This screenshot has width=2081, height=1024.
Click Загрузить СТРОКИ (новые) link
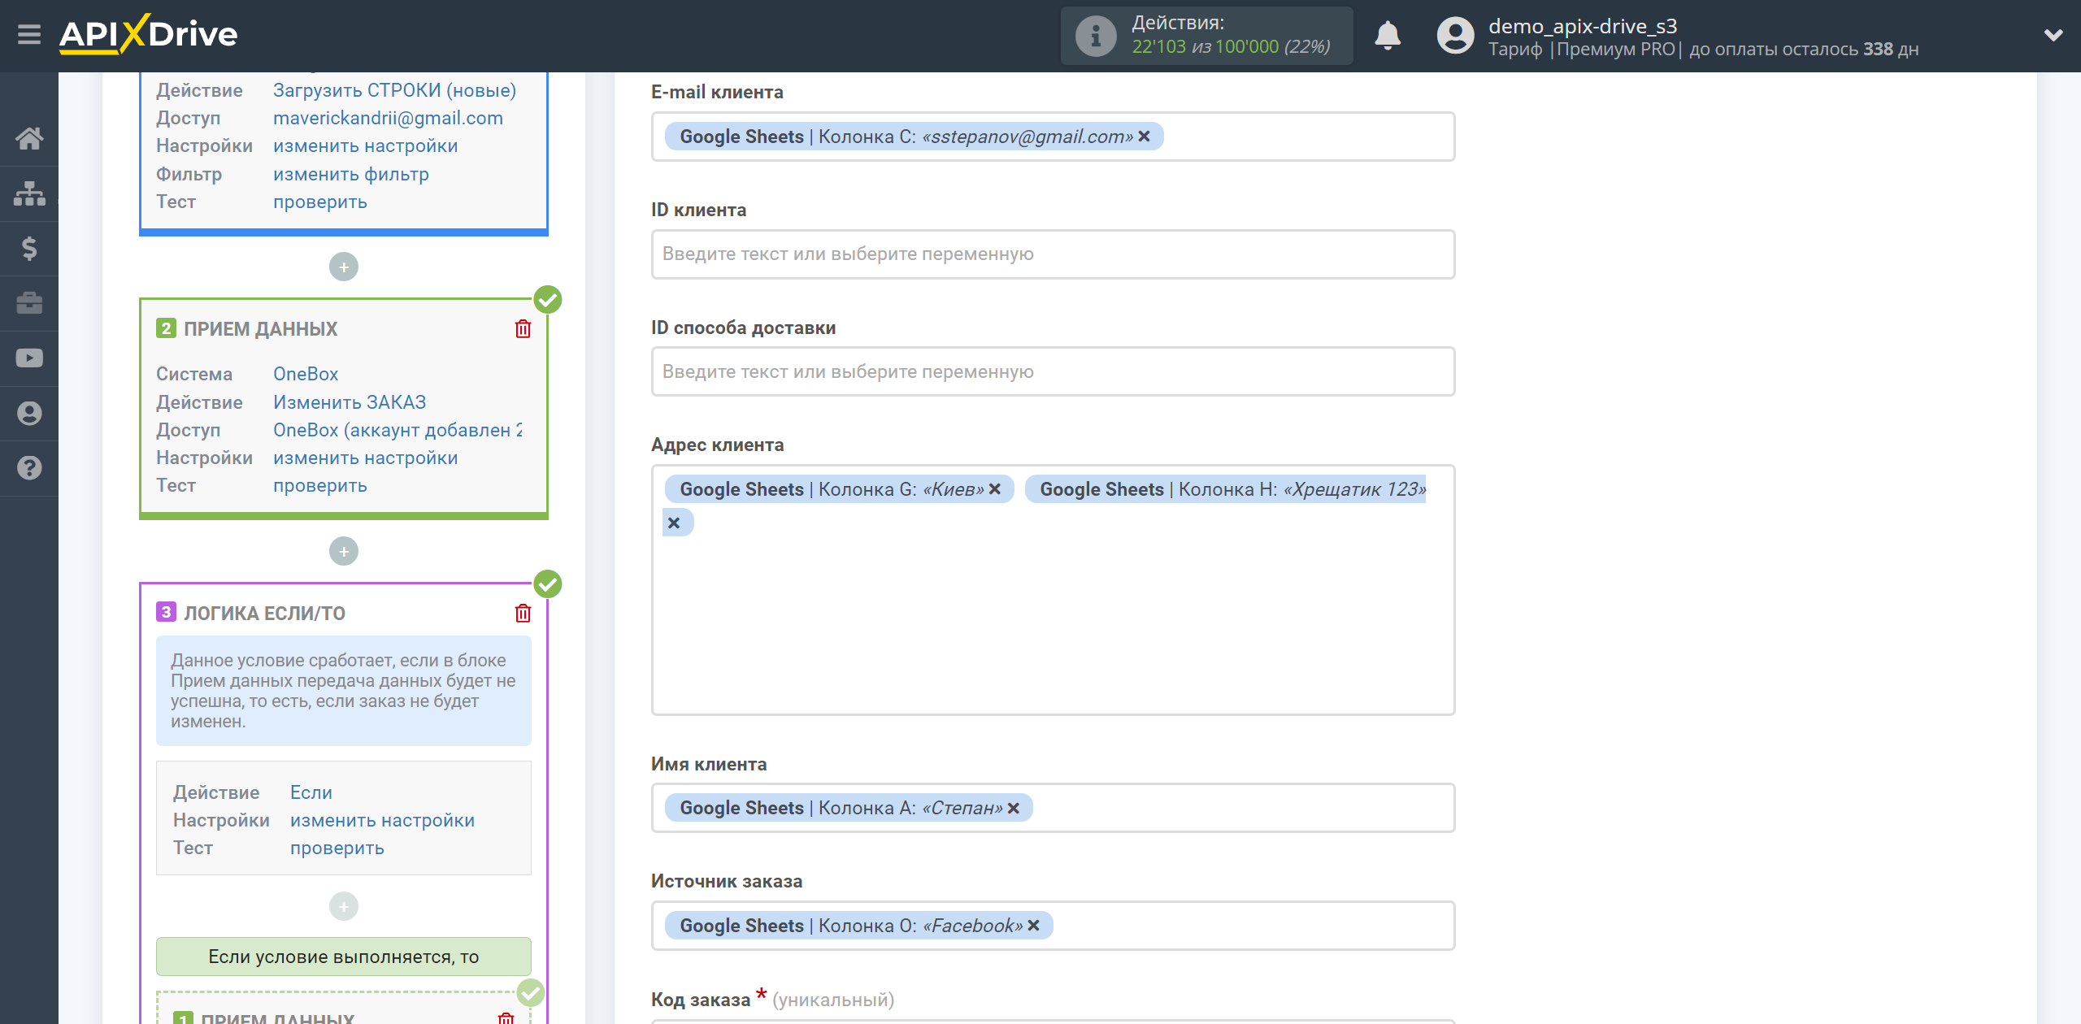tap(395, 90)
